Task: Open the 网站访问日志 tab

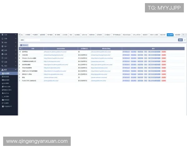Action: pos(126,35)
